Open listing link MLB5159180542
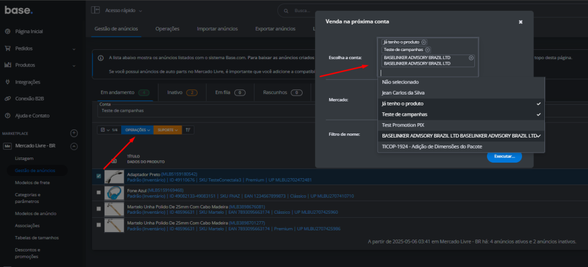This screenshot has height=267, width=588. click(179, 174)
